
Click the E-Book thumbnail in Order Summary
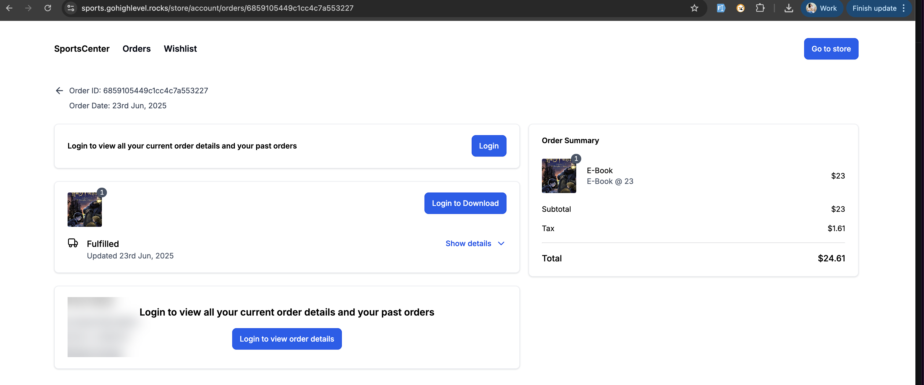pos(559,176)
